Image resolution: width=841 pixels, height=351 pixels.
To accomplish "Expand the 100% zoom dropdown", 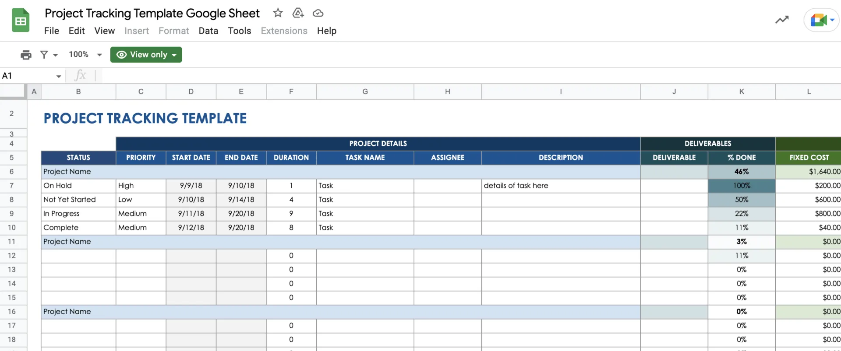I will click(99, 55).
